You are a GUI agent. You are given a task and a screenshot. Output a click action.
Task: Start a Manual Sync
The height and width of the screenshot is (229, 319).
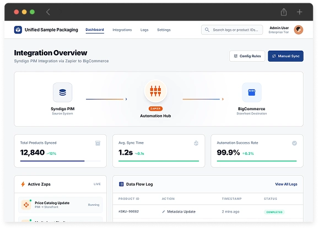(285, 56)
